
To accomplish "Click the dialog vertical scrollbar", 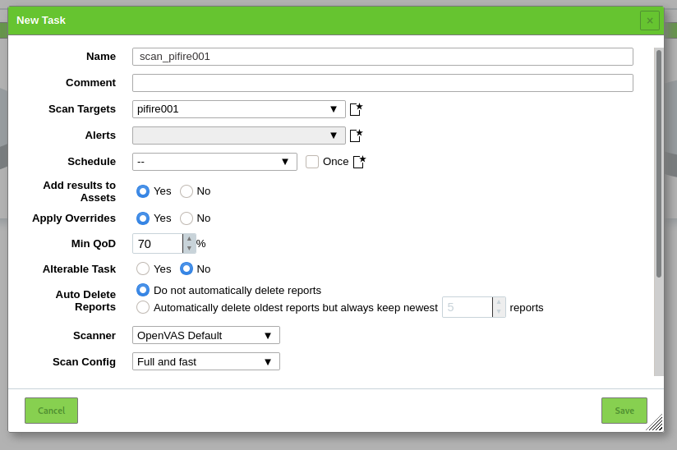I will click(x=658, y=164).
